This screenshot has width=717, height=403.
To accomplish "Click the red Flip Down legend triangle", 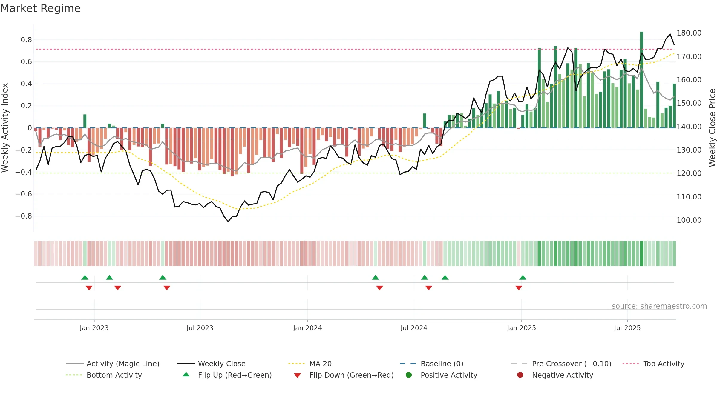I will pyautogui.click(x=297, y=376).
